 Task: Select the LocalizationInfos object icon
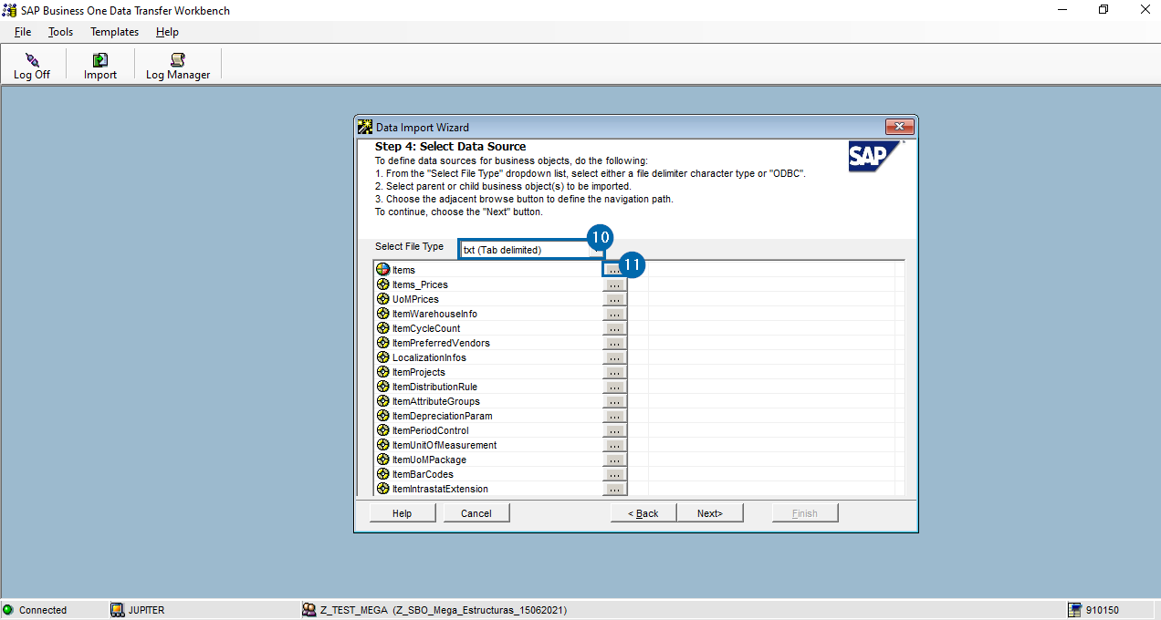[x=383, y=357]
